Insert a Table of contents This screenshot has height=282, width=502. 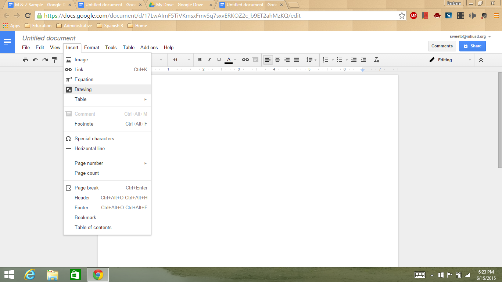107,227
